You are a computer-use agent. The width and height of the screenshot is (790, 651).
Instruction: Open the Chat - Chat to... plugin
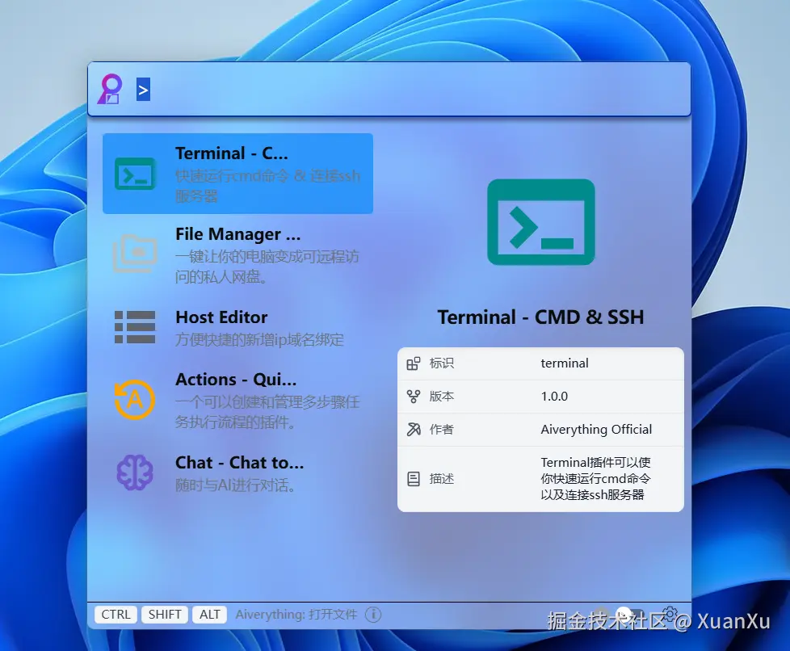(237, 473)
